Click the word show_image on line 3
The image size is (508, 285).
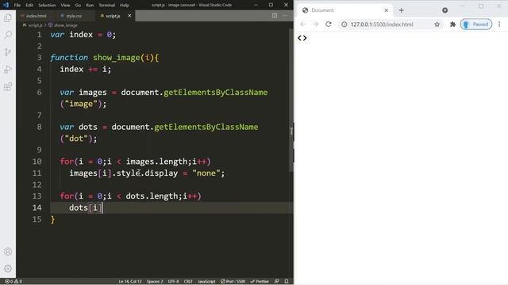point(117,58)
